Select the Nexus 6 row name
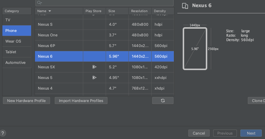The height and width of the screenshot is (139, 265). 45,56
